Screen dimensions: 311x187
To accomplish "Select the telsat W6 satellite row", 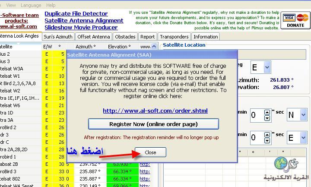I will (33, 105).
